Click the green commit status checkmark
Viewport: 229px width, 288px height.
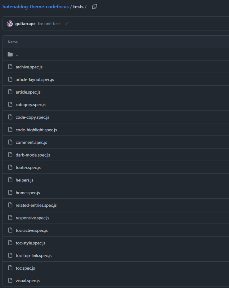67,23
